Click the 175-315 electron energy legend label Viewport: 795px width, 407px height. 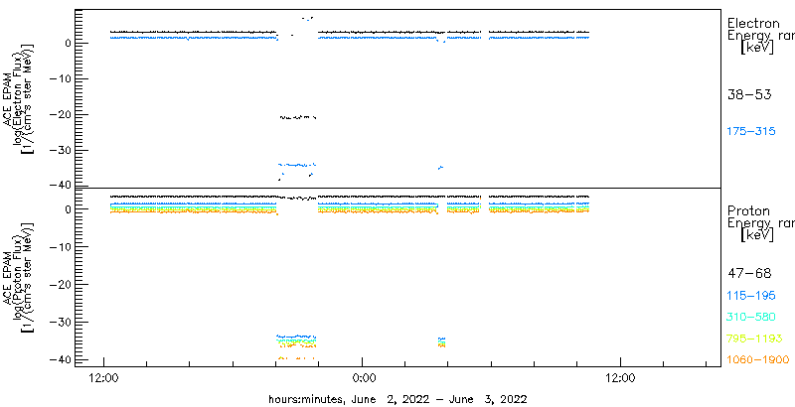(x=751, y=132)
